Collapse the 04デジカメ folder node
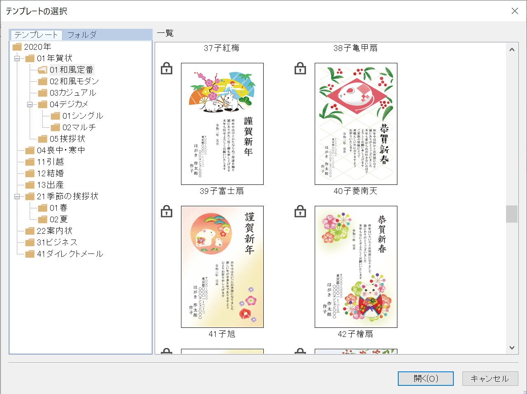 (30, 104)
